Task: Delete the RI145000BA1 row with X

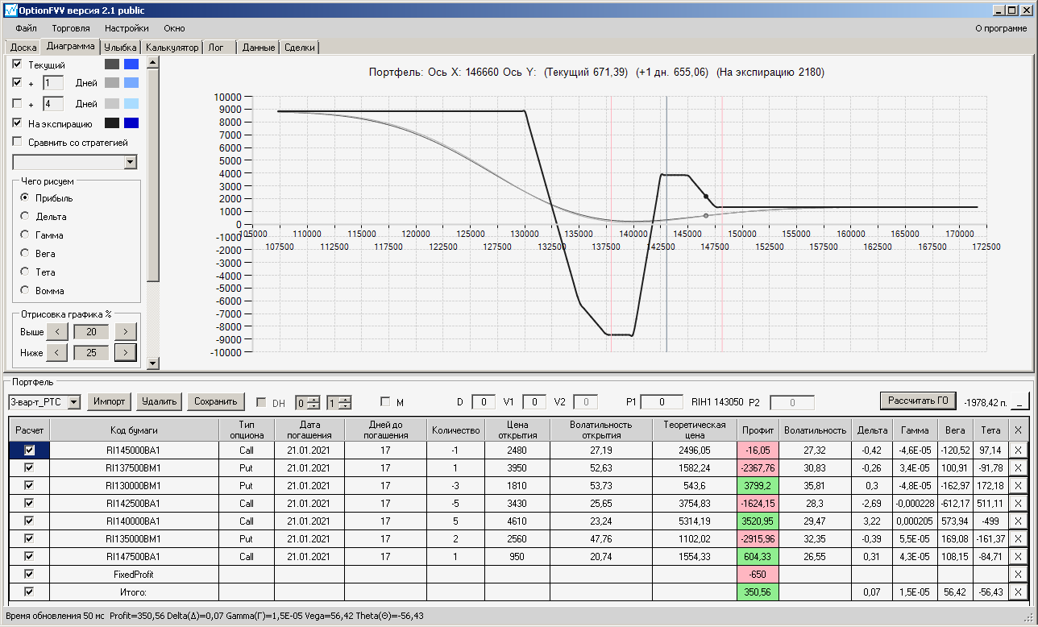Action: click(x=1018, y=451)
